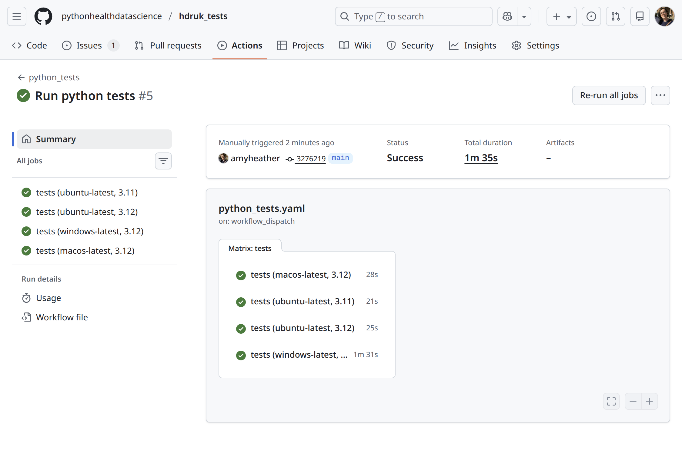Open Workflow file in Run details
Image resolution: width=682 pixels, height=471 pixels.
coord(62,317)
